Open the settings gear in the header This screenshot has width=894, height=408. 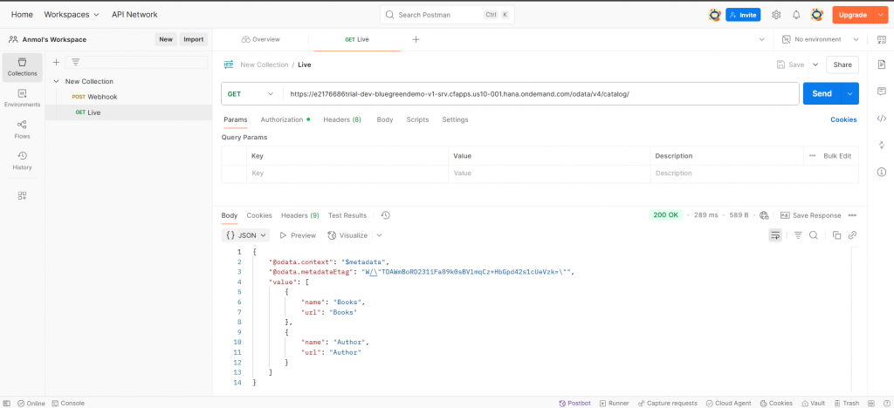pos(776,15)
